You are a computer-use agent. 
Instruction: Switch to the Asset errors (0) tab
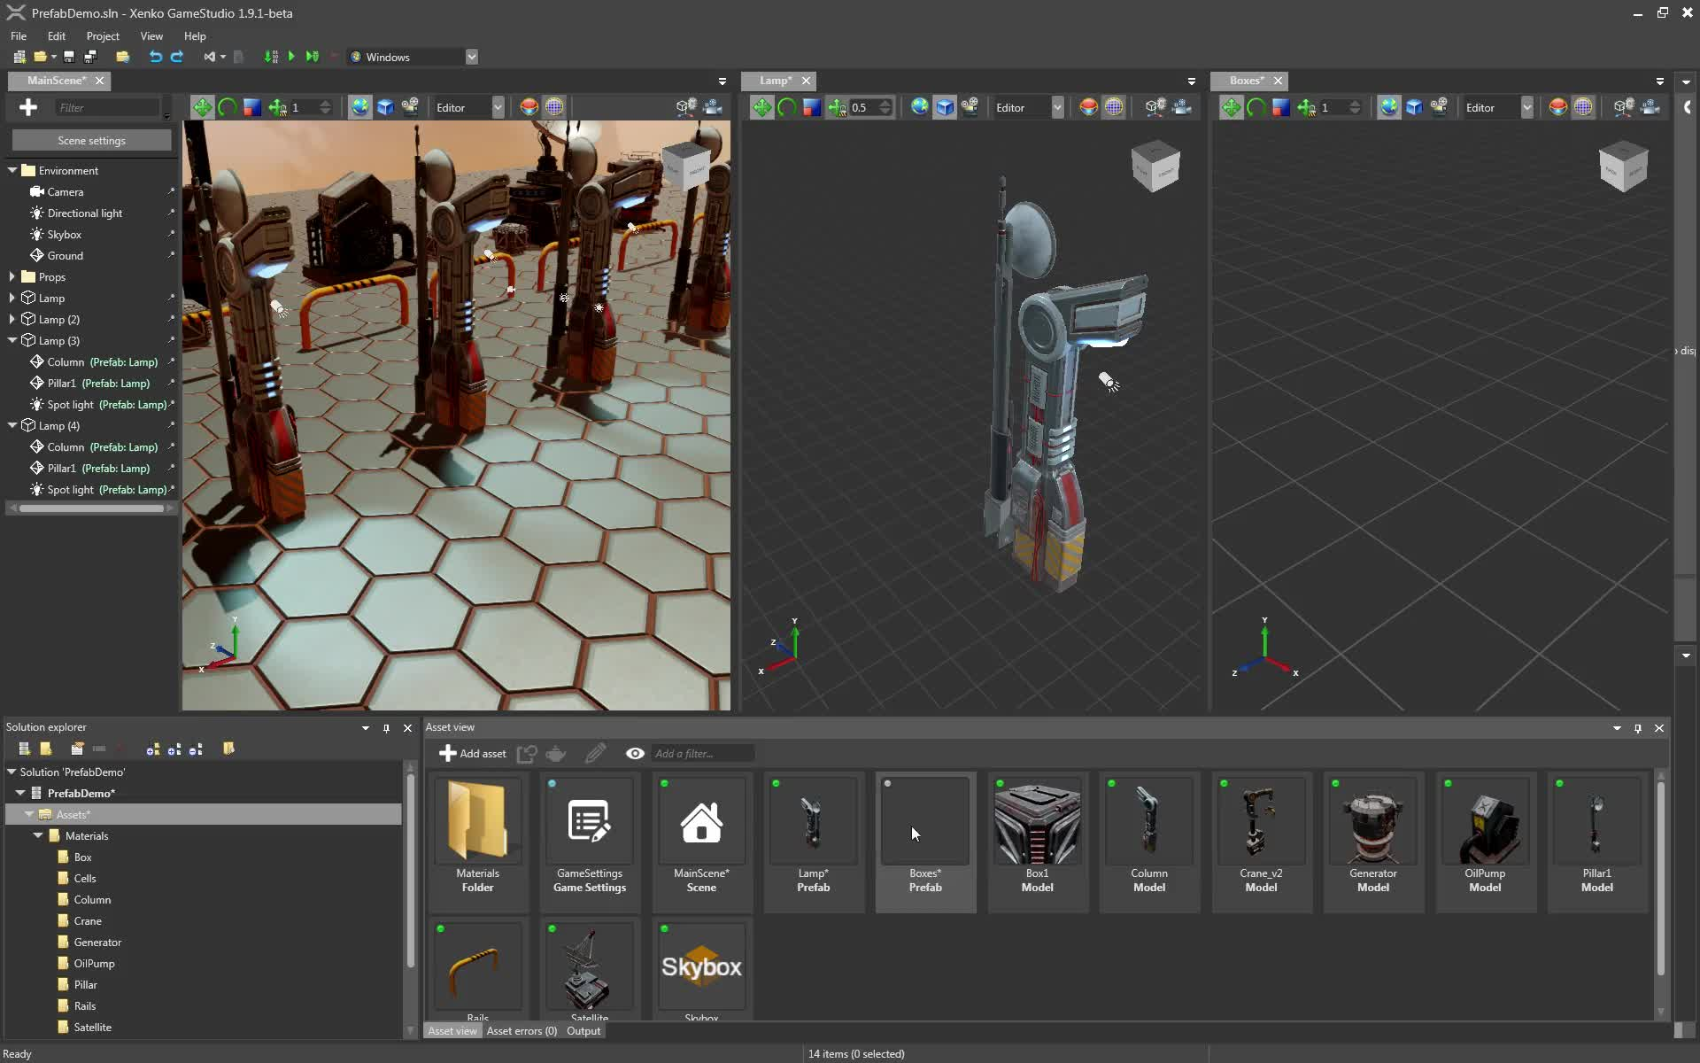(x=522, y=1031)
